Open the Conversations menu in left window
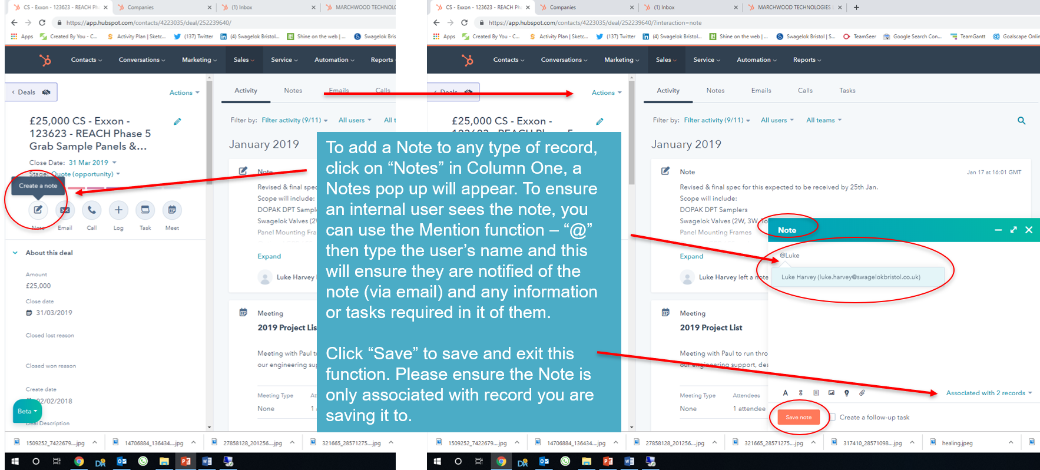The width and height of the screenshot is (1040, 470). 141,59
